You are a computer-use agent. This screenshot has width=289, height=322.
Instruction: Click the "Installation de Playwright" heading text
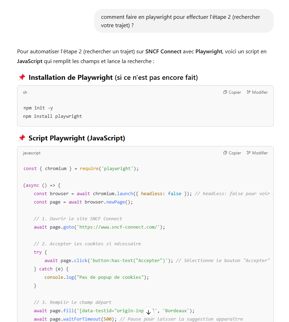point(71,77)
